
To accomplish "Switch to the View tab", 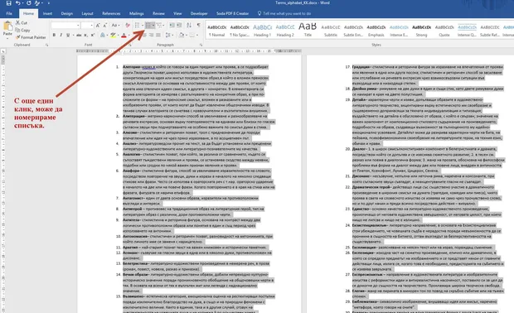I will [x=177, y=13].
